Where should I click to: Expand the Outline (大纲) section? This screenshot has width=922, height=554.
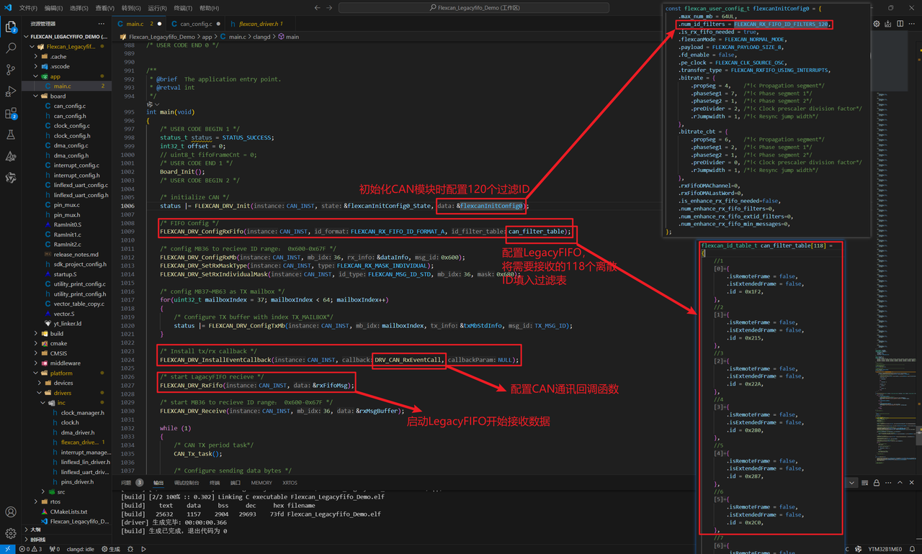[x=36, y=529]
